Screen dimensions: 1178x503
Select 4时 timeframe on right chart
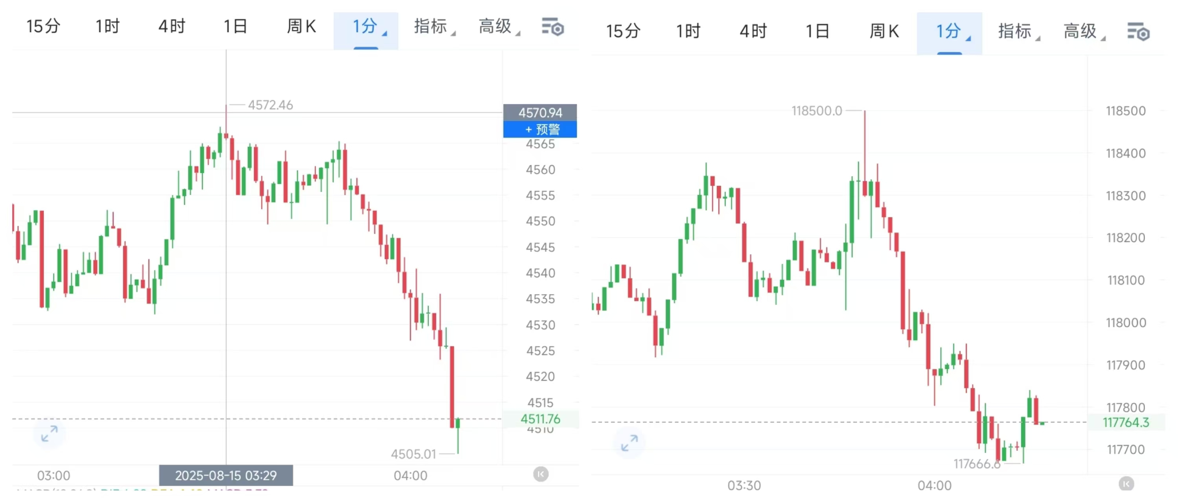pyautogui.click(x=753, y=31)
